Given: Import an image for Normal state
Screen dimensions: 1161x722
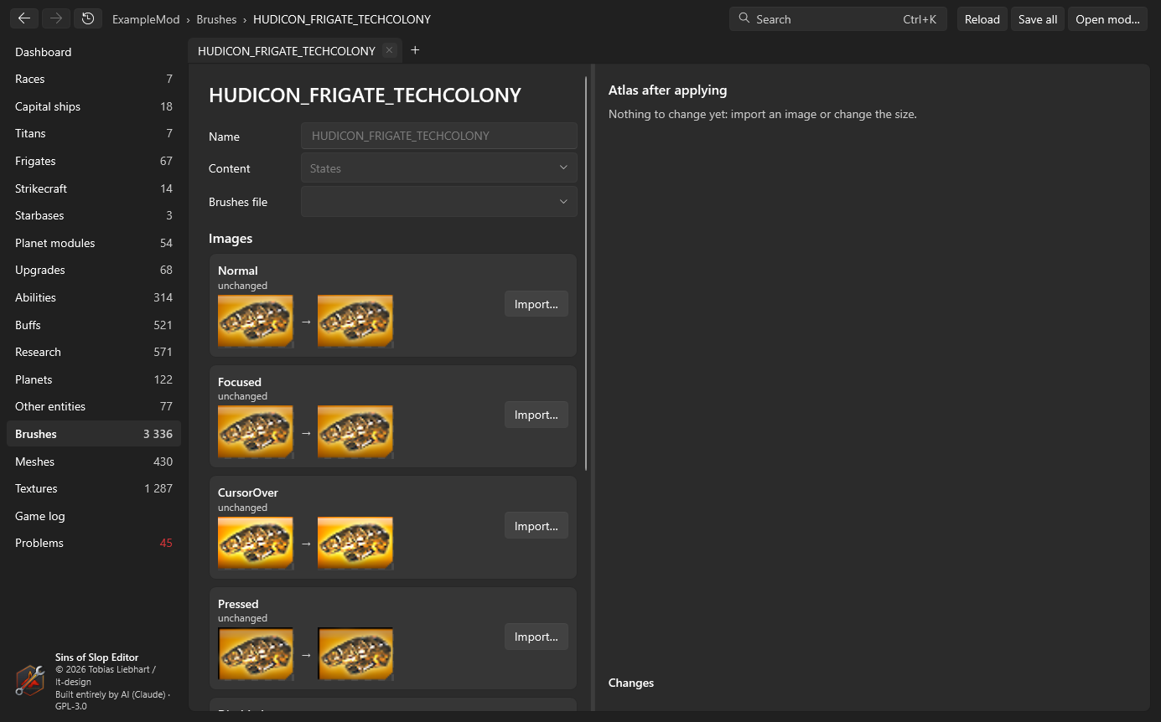Looking at the screenshot, I should pos(536,304).
